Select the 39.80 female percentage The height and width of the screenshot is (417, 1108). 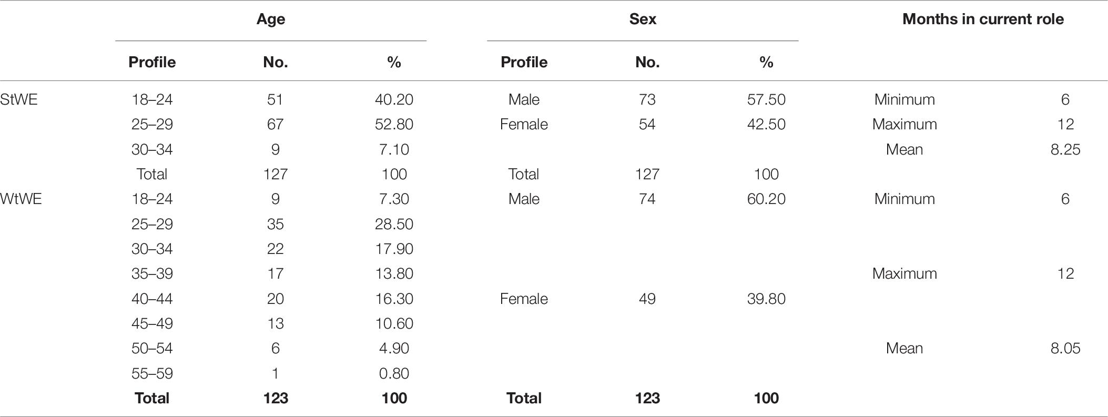(x=766, y=299)
